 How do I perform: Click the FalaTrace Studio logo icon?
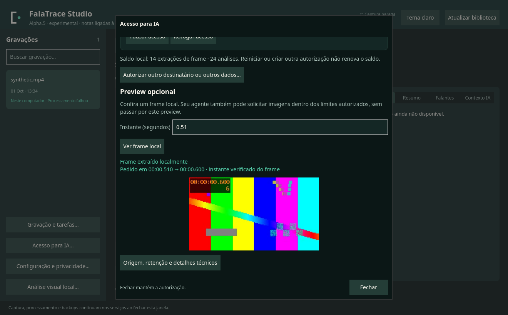(15, 18)
